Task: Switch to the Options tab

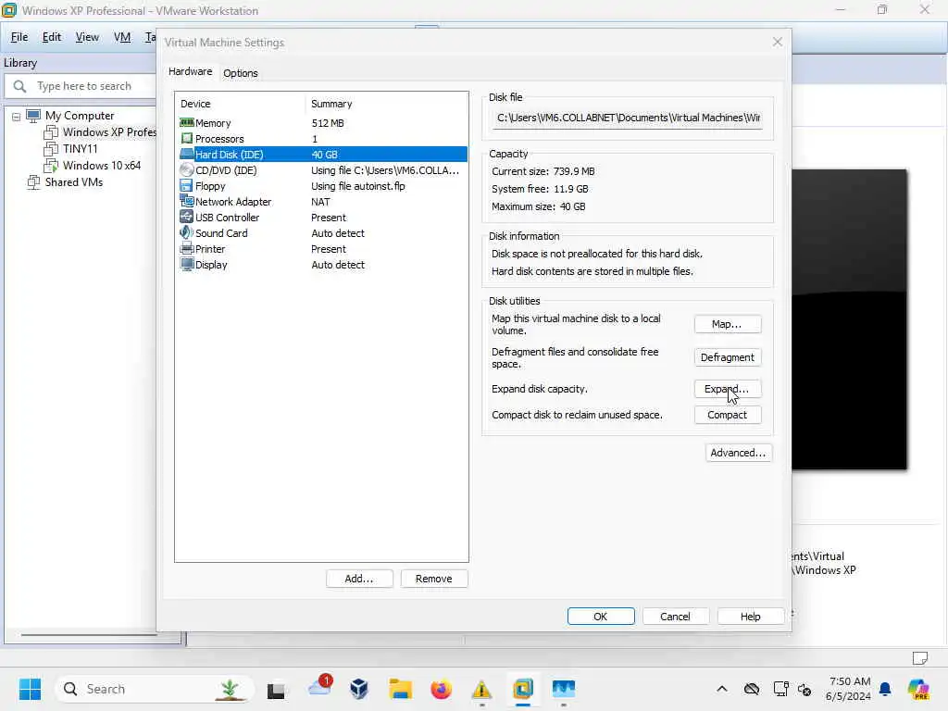Action: click(x=241, y=73)
